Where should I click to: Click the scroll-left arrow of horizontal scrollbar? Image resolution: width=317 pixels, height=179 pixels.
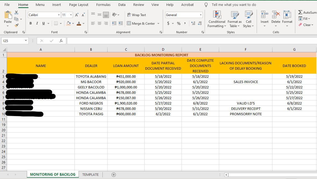226,175
